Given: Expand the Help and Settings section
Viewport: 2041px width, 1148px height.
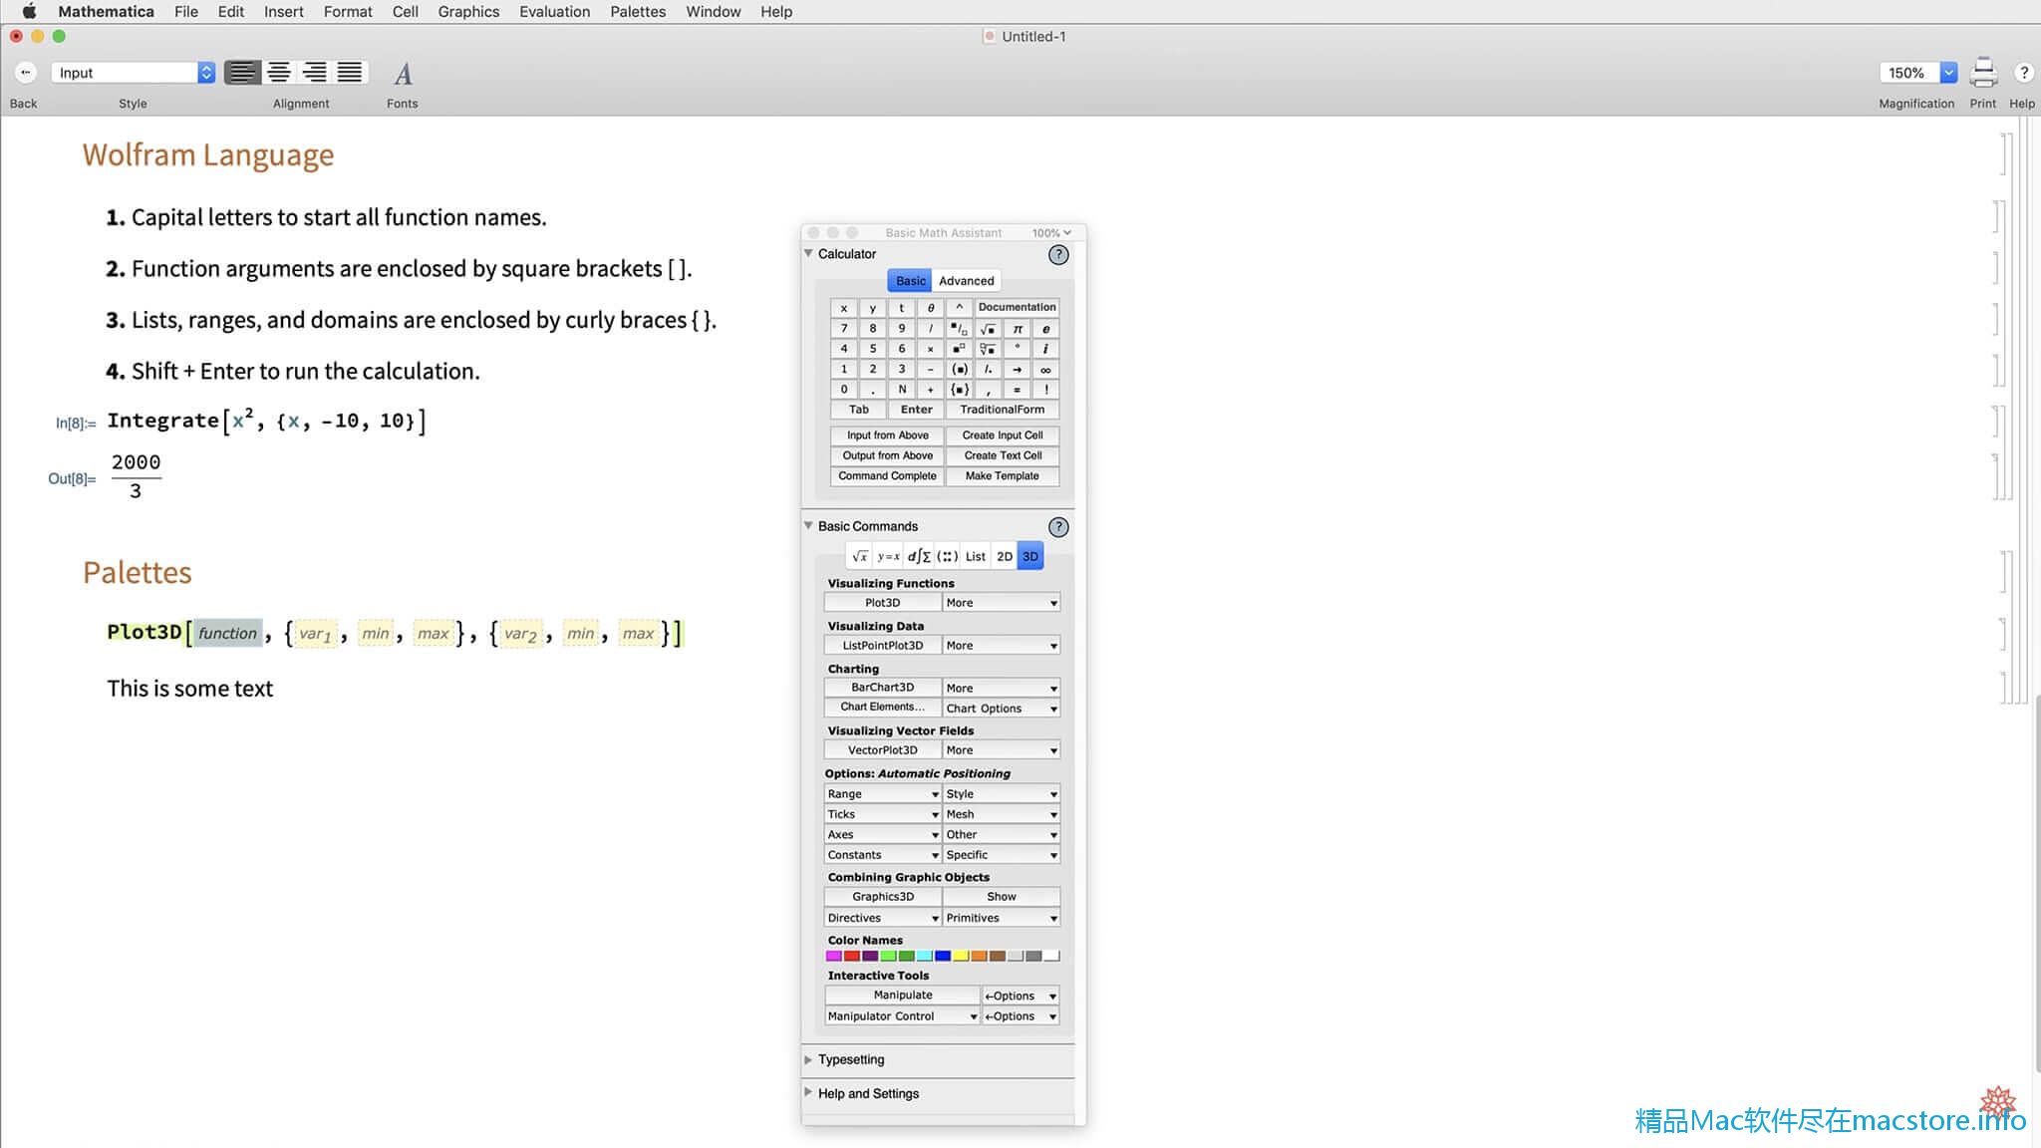Looking at the screenshot, I should point(809,1093).
